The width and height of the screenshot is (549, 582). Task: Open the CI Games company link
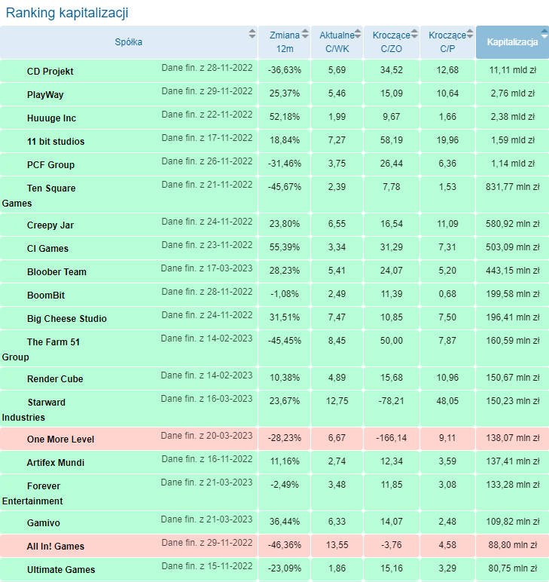coord(47,249)
